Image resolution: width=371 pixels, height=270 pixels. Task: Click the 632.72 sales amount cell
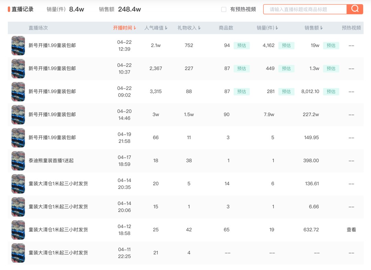(311, 229)
